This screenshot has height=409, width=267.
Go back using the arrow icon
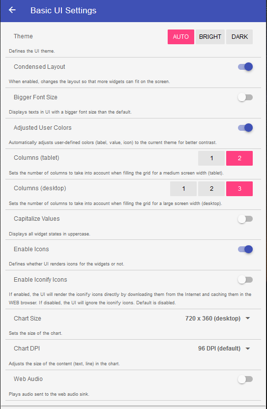tap(12, 10)
